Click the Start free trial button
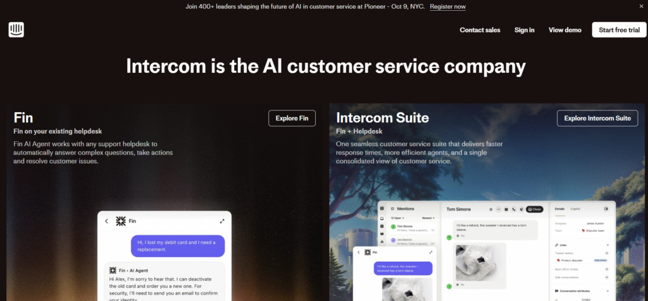 (x=619, y=30)
